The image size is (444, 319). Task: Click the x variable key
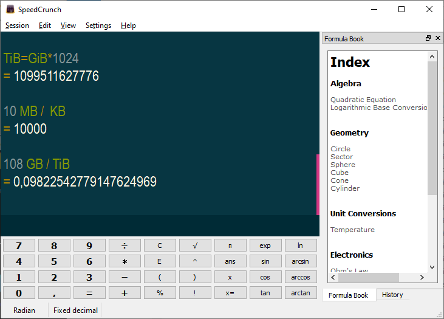tap(230, 277)
